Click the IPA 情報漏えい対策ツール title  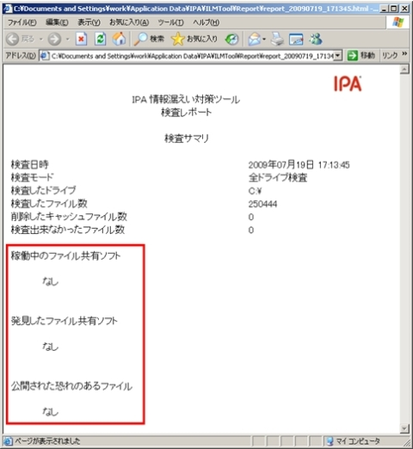click(x=186, y=100)
